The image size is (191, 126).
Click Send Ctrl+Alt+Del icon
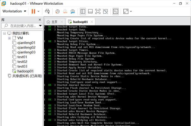47,11
